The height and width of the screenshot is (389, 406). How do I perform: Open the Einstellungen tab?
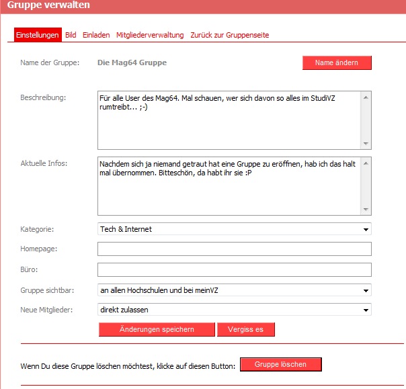38,35
